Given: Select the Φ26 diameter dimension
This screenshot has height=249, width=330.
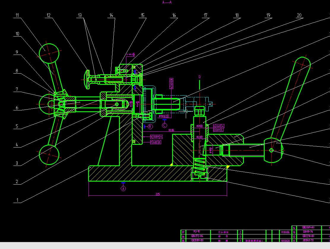Looking at the screenshot, I should [199, 137].
